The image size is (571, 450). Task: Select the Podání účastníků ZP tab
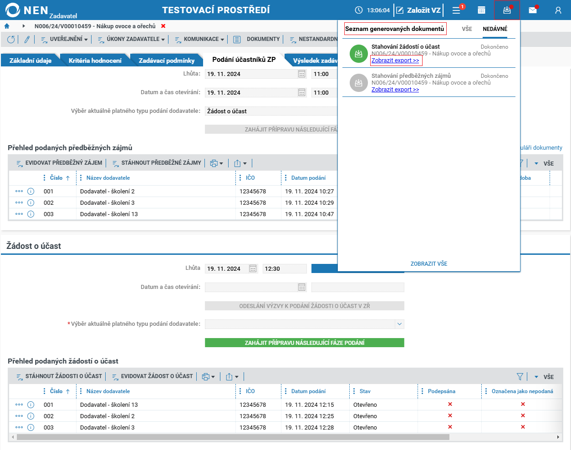[x=244, y=60]
